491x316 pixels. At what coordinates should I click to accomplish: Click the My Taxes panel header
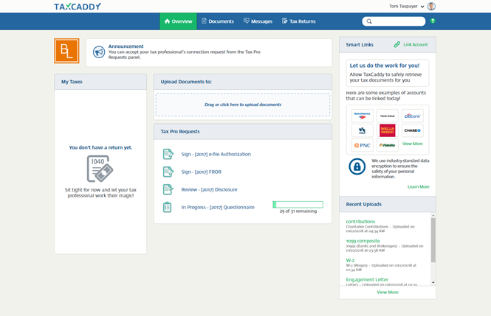click(100, 82)
